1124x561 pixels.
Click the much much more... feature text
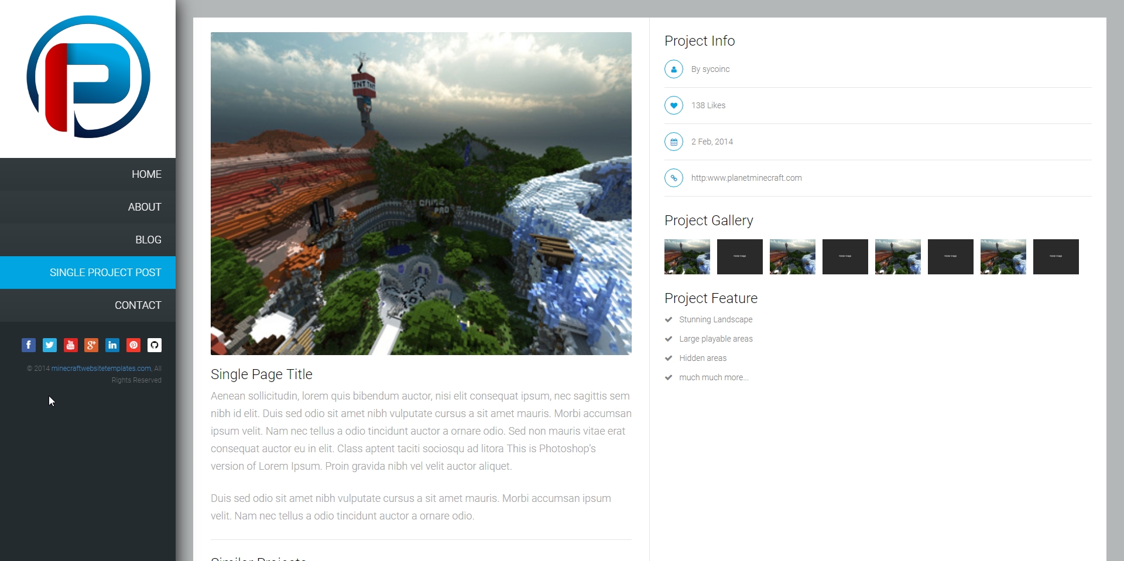pos(714,377)
